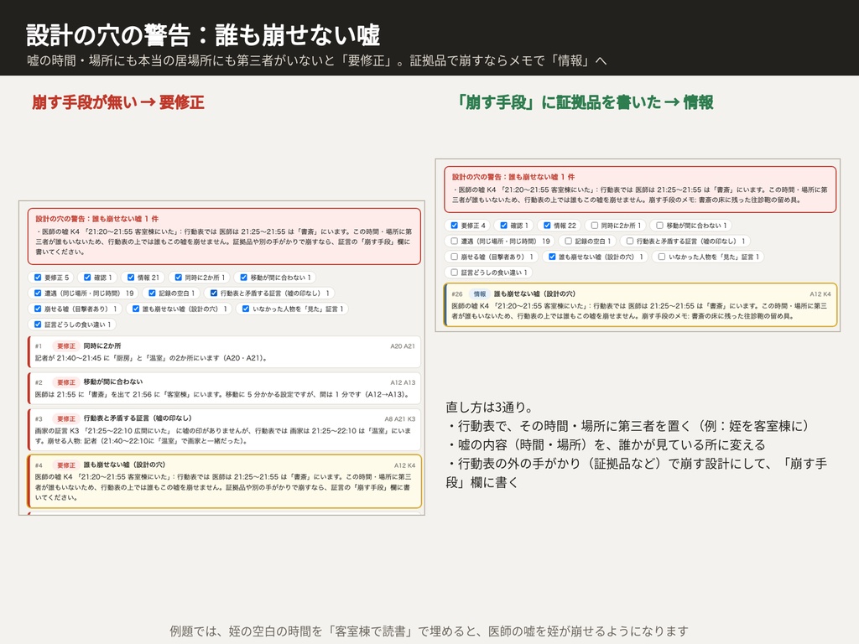Viewport: 859px width, 644px height.
Task: Toggle the 情報 22 filter checkbox
Action: (547, 225)
